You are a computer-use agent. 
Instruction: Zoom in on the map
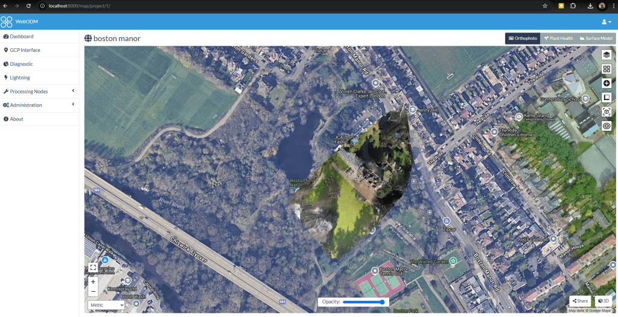93,281
